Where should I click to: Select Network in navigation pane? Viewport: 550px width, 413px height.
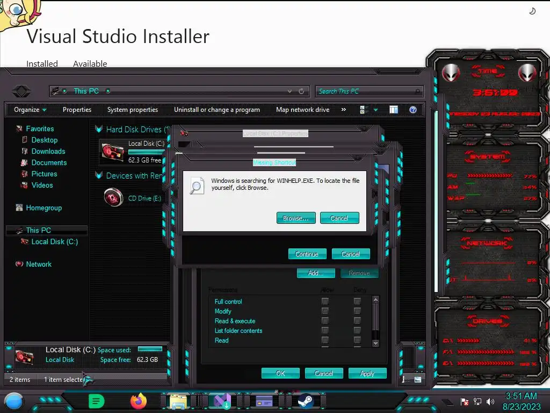point(39,264)
